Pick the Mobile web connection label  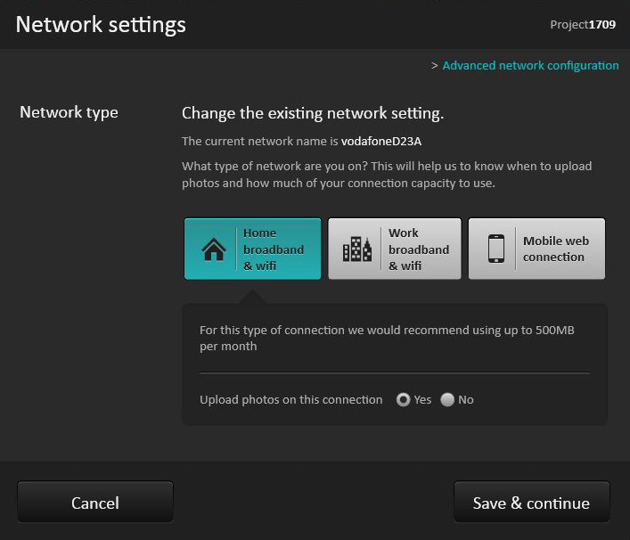555,249
